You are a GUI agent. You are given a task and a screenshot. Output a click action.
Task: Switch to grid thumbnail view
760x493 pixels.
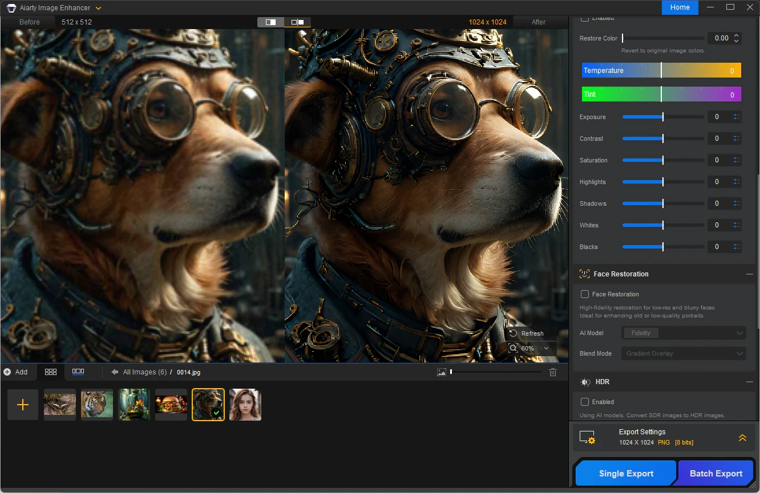[x=51, y=372]
